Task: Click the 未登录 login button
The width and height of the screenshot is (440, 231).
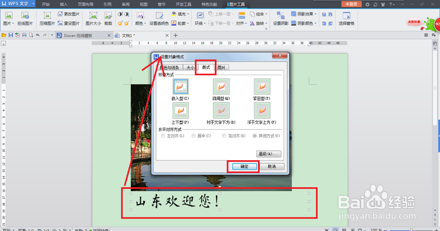Action: [351, 4]
